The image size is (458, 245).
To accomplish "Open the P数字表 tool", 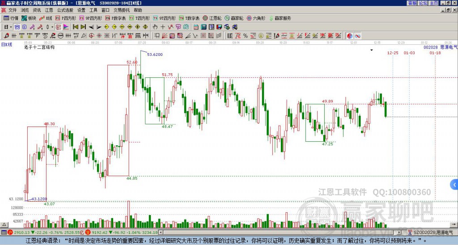I will 115,18.
